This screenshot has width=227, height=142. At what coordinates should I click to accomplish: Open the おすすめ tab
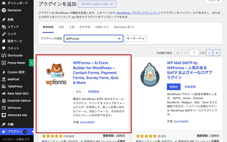85,27
